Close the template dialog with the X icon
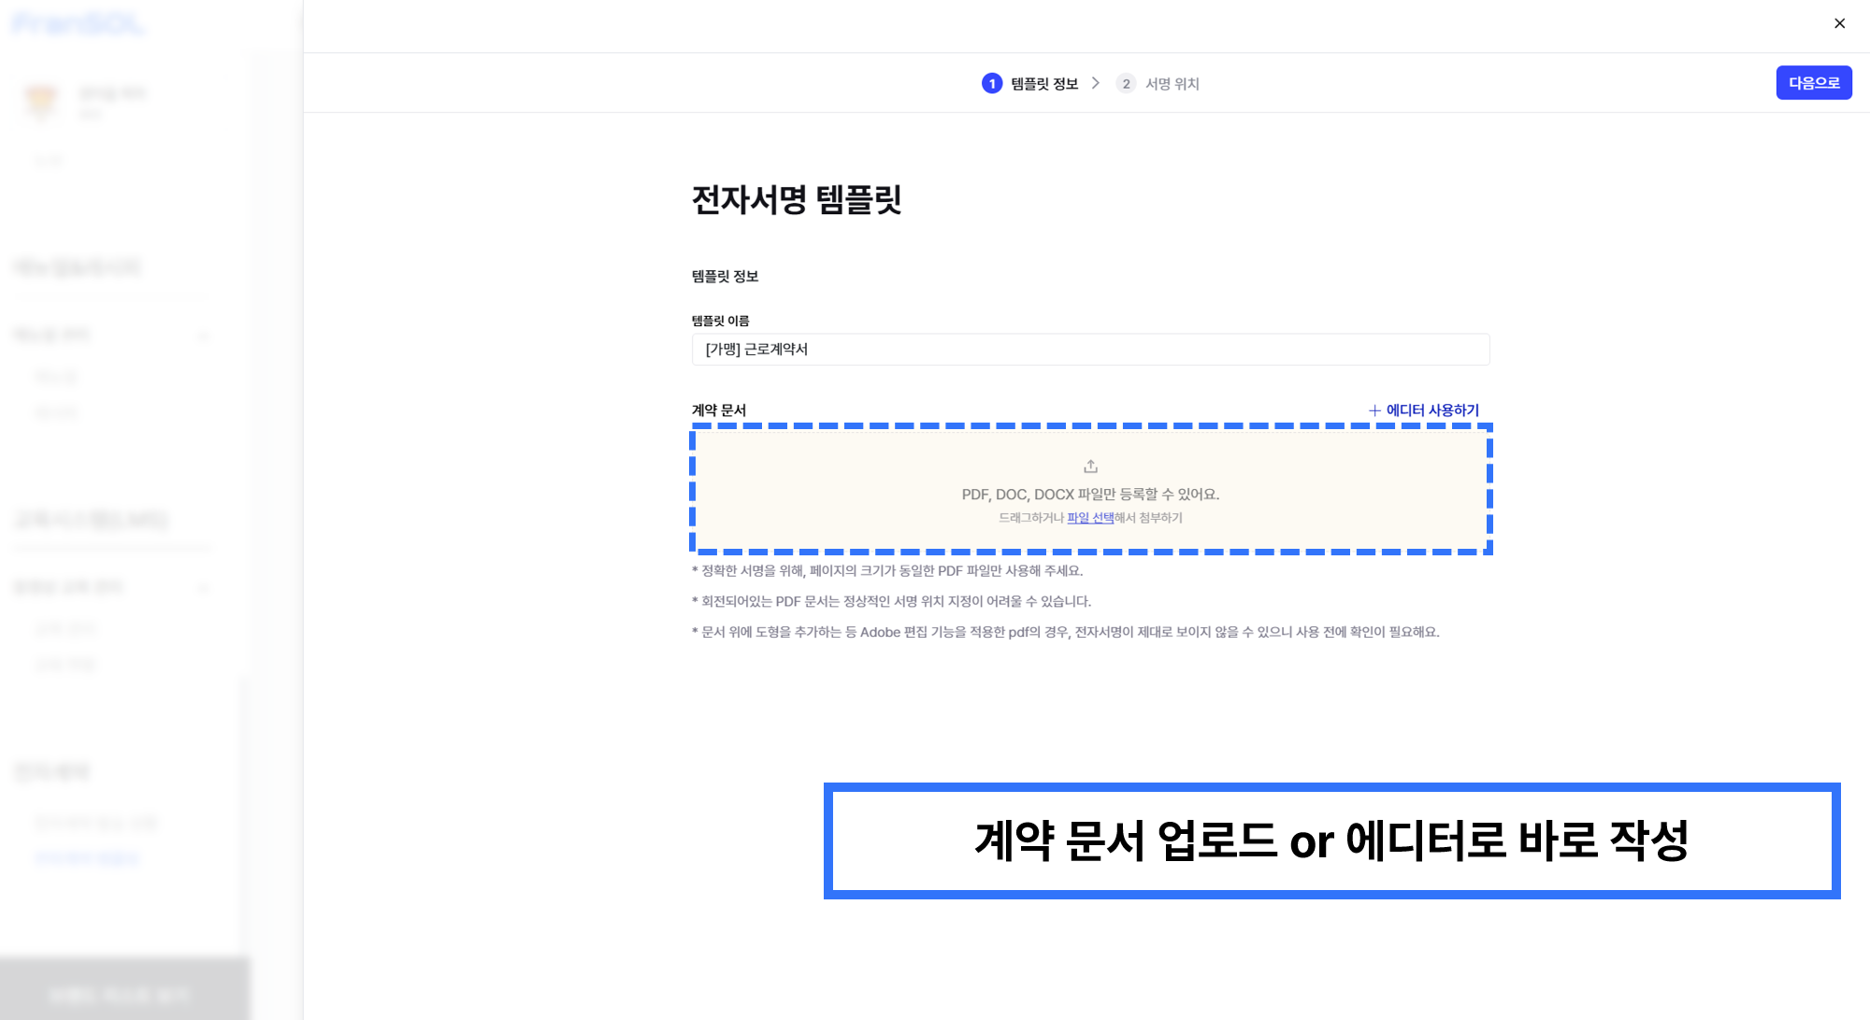This screenshot has height=1020, width=1870. [x=1839, y=23]
